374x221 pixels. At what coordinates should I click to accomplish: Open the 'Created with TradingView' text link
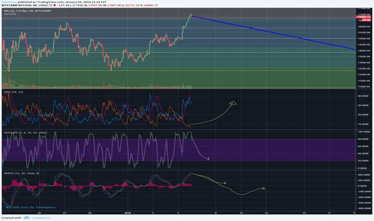[x=26, y=218]
